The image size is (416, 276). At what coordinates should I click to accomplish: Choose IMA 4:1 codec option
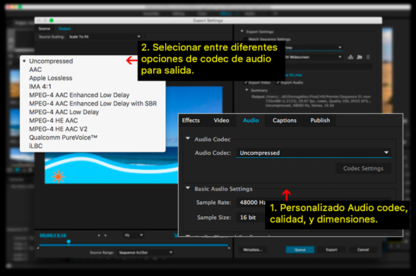[x=93, y=87]
